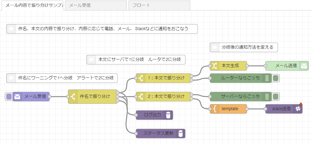Viewport: 312px width, 144px height.
Task: Select the ログ出力 node label
Action: coord(152,115)
